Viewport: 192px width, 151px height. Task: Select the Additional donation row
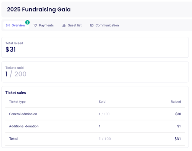tap(95, 126)
